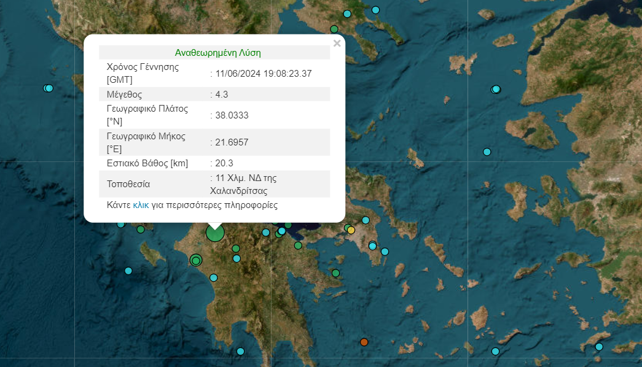Select the magnitude value '4.3'
Image resolution: width=642 pixels, height=367 pixels.
(x=222, y=95)
